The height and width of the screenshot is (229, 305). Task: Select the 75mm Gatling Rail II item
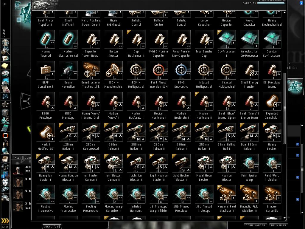click(227, 137)
